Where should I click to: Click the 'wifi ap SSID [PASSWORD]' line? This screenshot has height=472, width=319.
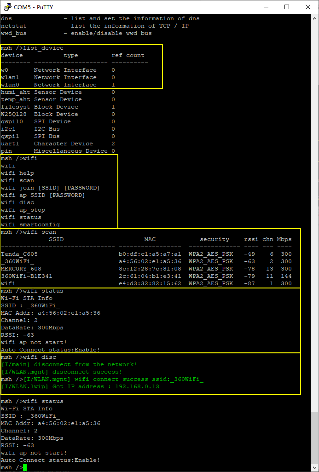pyautogui.click(x=43, y=196)
